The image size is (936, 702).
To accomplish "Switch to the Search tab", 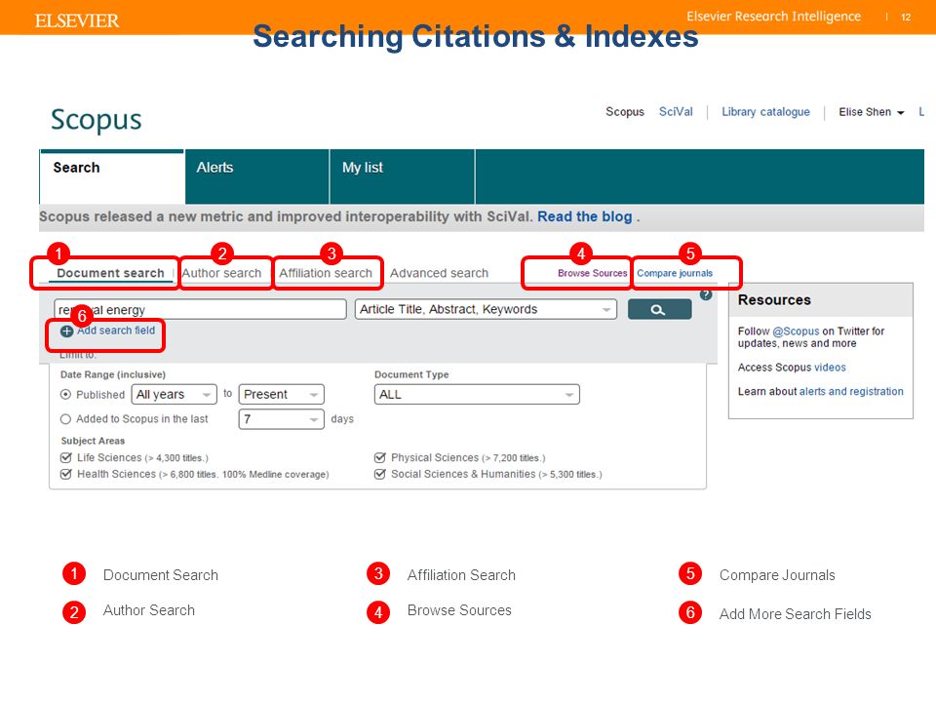I will tap(111, 176).
